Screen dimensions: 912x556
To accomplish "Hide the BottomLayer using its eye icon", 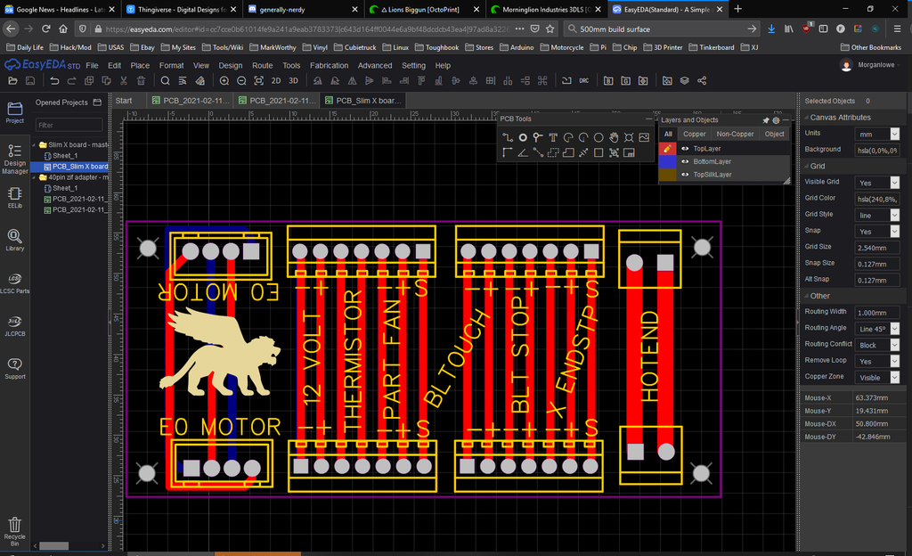I will 685,161.
